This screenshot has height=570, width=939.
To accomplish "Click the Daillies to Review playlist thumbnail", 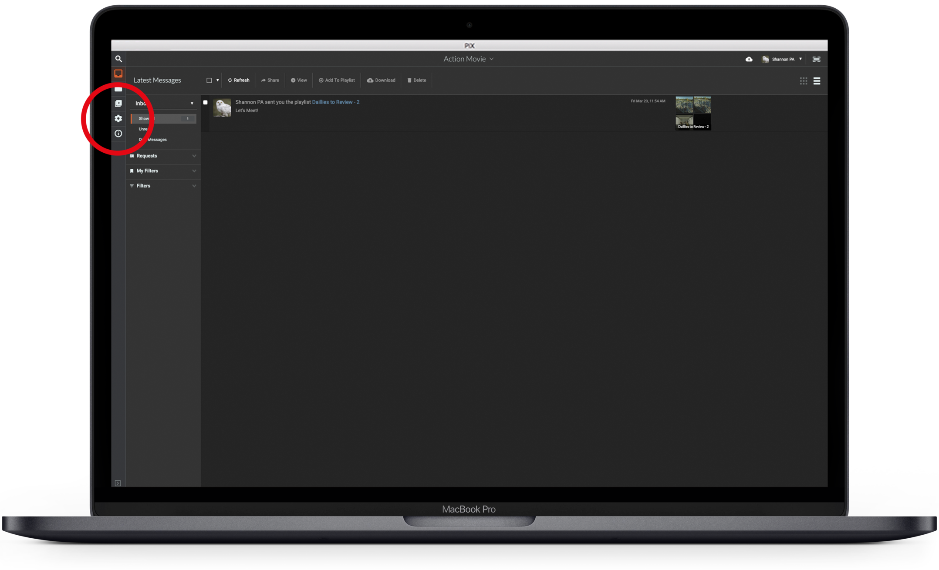I will 693,113.
